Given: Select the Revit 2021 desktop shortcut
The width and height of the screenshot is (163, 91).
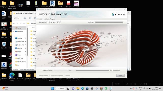Looking at the screenshot, I should coord(52,4).
